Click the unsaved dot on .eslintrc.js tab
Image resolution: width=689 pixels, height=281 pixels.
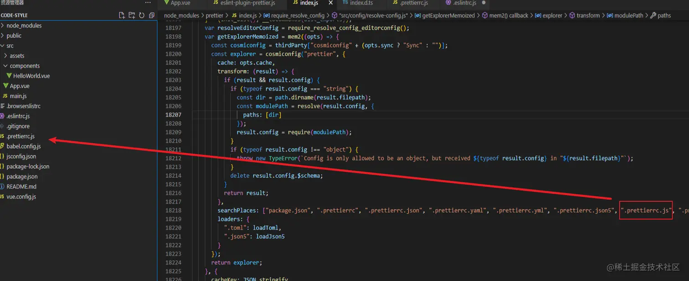(483, 3)
